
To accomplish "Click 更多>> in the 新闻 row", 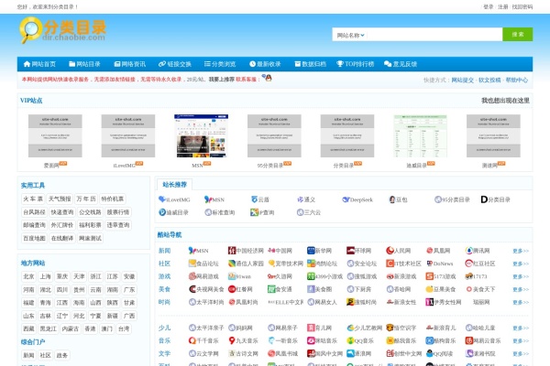I will (x=521, y=251).
